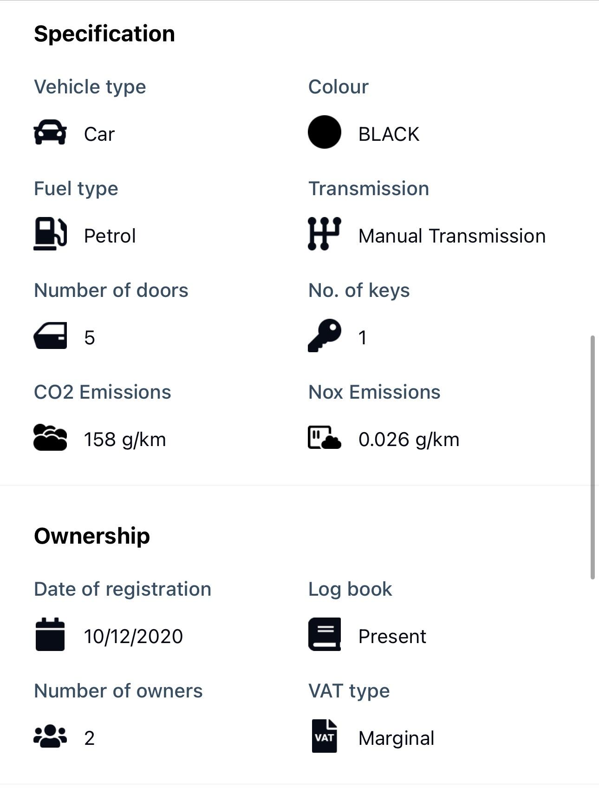Image resolution: width=599 pixels, height=802 pixels.
Task: Tap the fuel pump icon beside Petrol
Action: 50,234
